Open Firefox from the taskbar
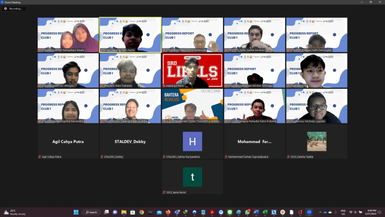The image size is (385, 217). click(168, 212)
